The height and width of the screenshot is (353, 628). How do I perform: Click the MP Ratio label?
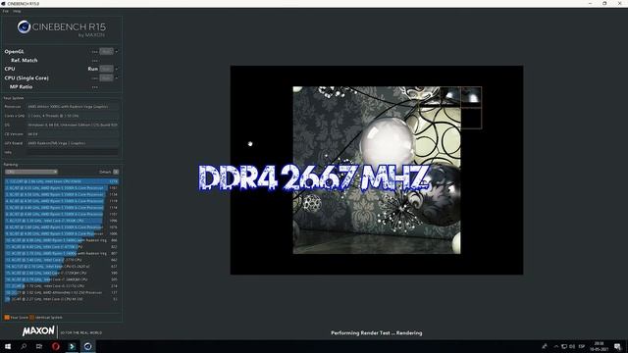[21, 87]
